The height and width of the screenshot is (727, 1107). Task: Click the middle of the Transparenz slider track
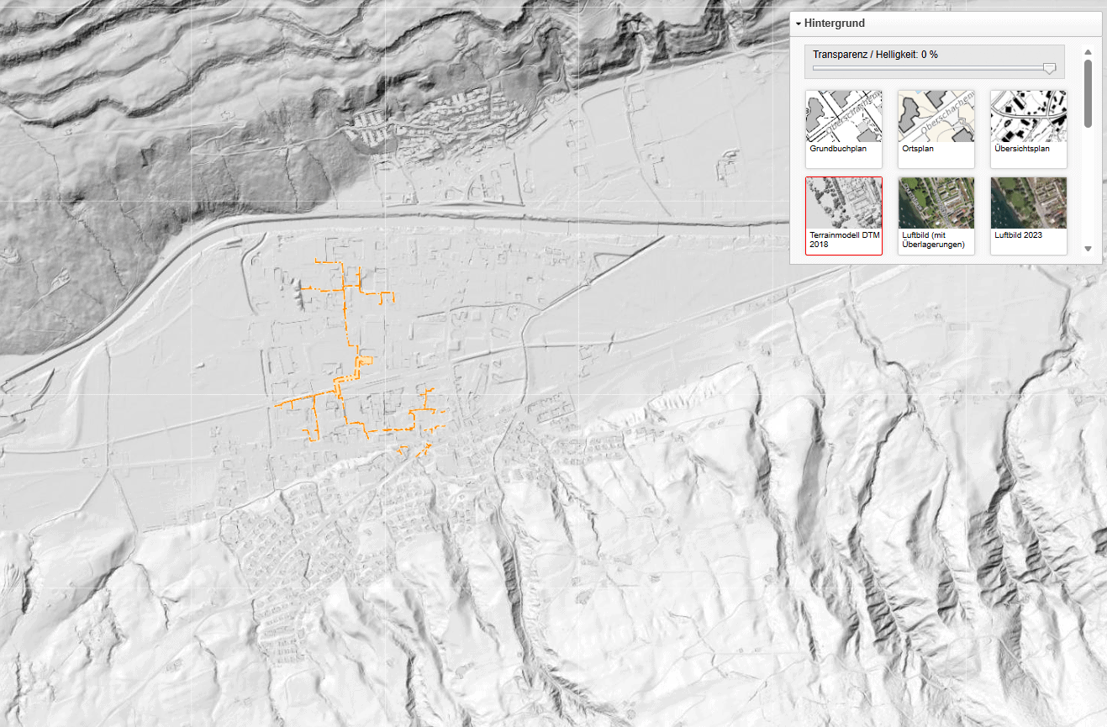(933, 69)
